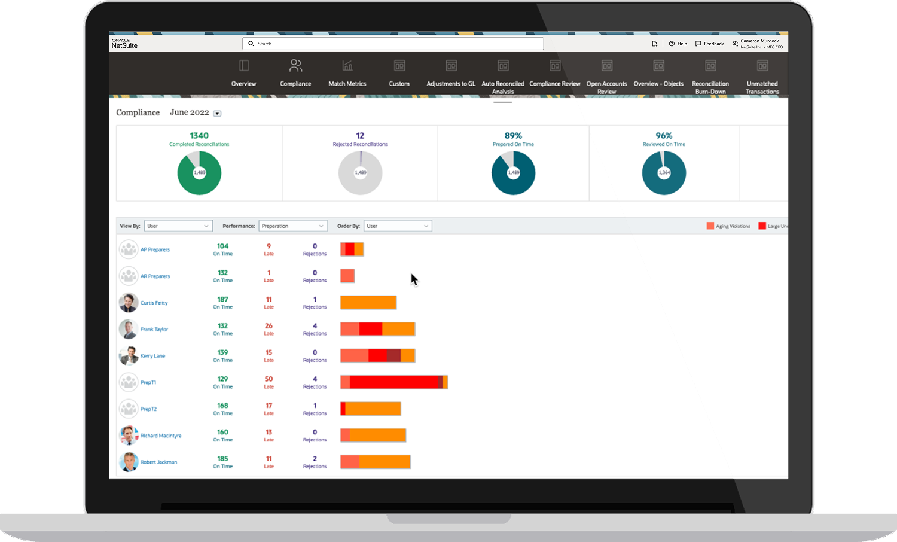Click the Completed Reconciliations donut chart
Screen dimensions: 897x542
click(x=199, y=173)
